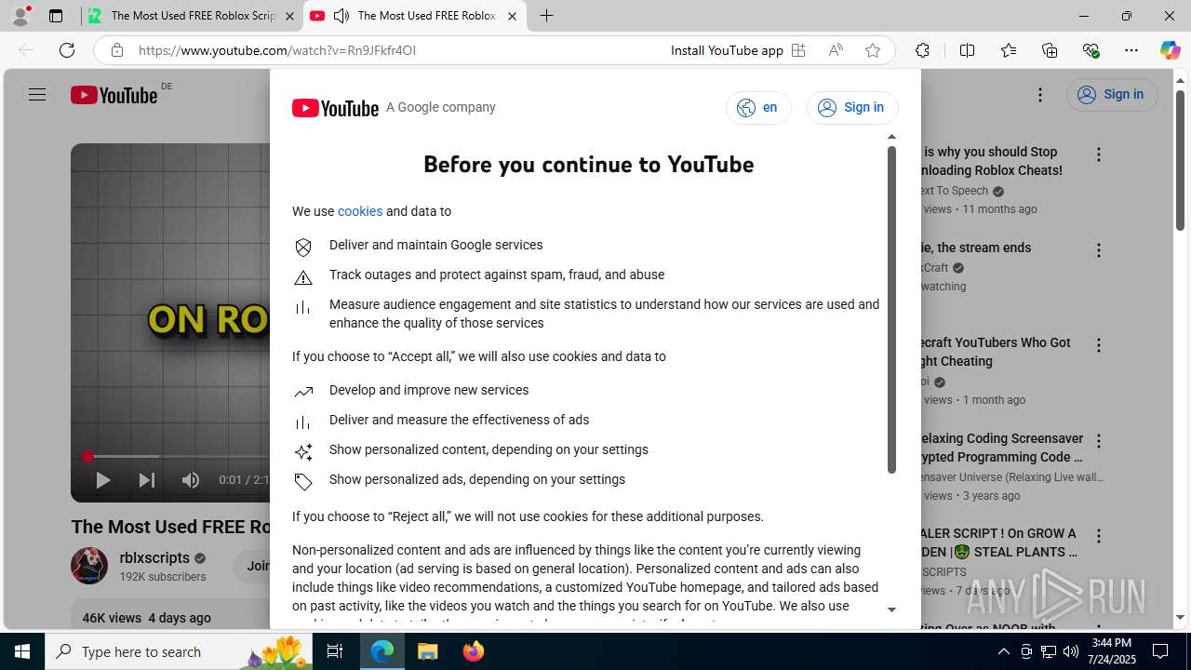
Task: Open rblxscripts channel name link
Action: coord(154,558)
